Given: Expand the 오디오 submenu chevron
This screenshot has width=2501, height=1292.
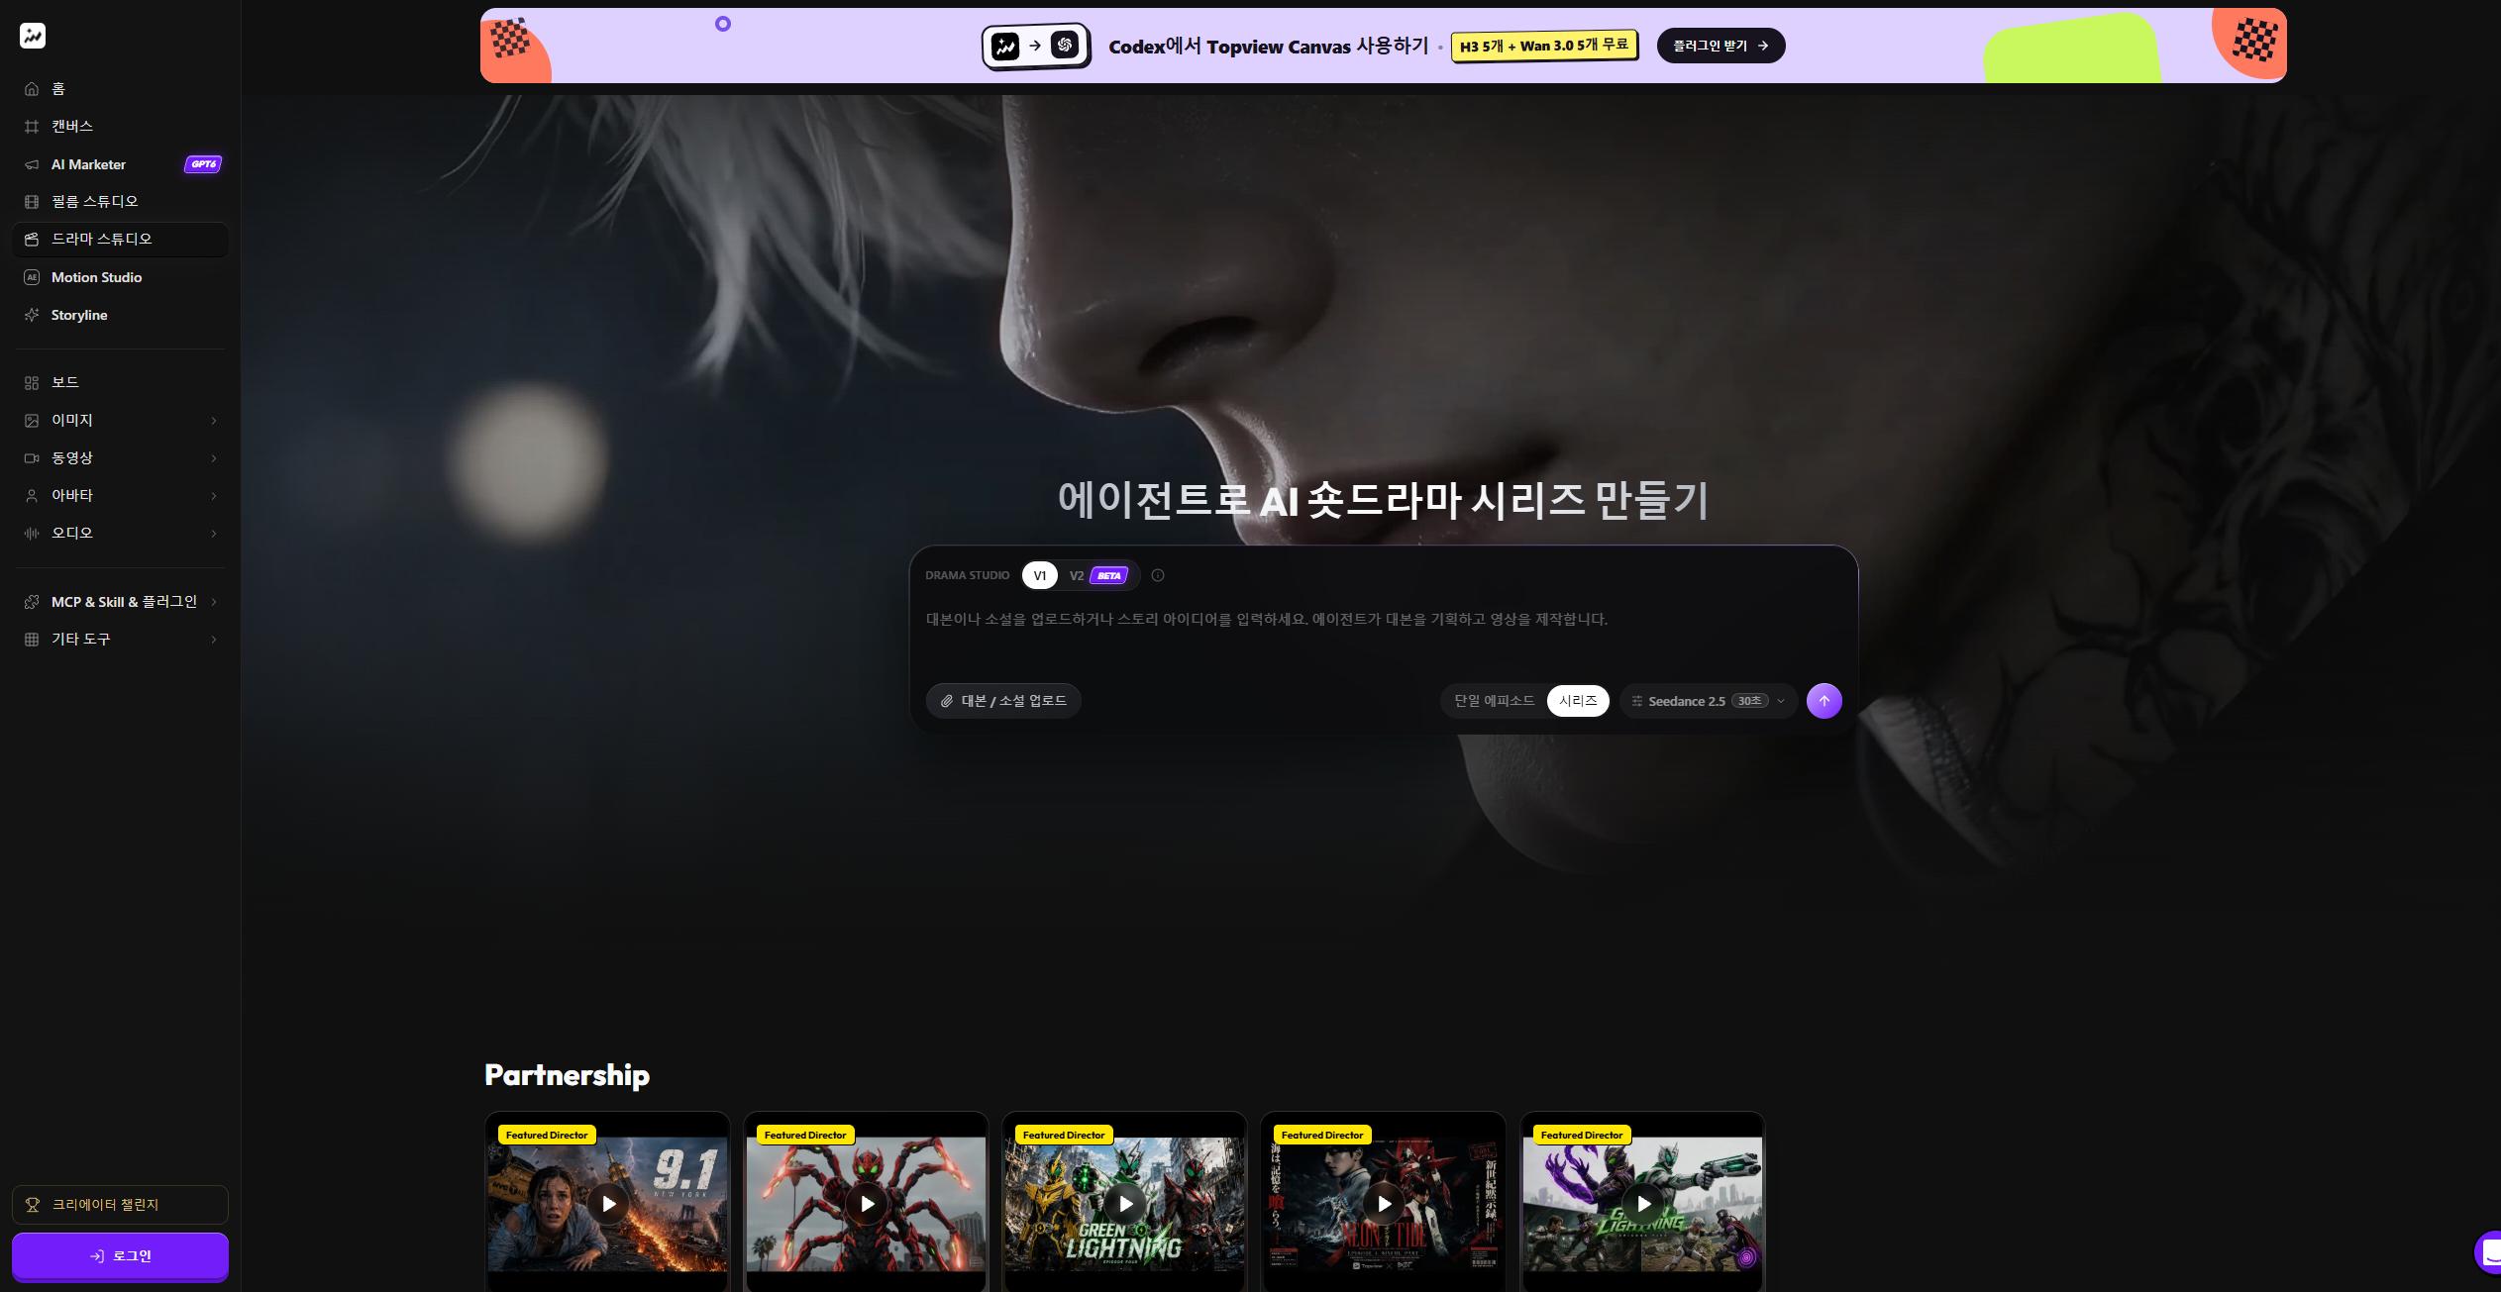Looking at the screenshot, I should click(214, 534).
